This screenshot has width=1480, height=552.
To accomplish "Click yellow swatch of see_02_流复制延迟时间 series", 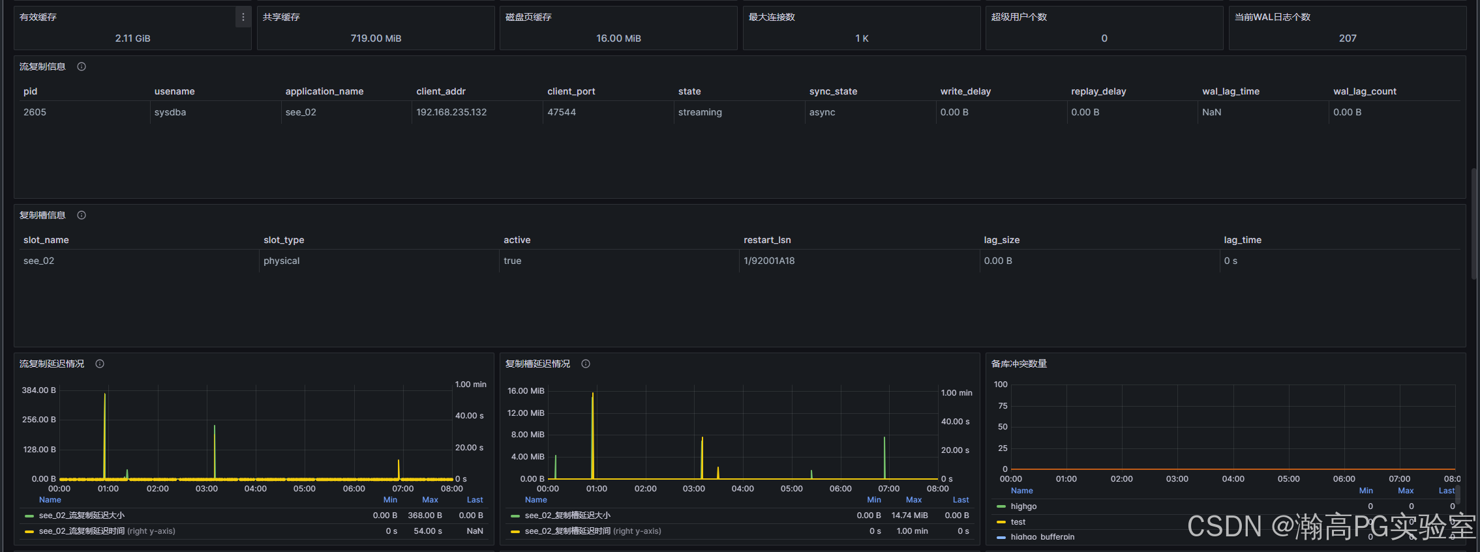I will [29, 531].
